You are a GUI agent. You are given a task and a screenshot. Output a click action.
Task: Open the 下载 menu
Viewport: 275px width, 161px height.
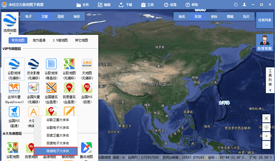[x=126, y=5]
